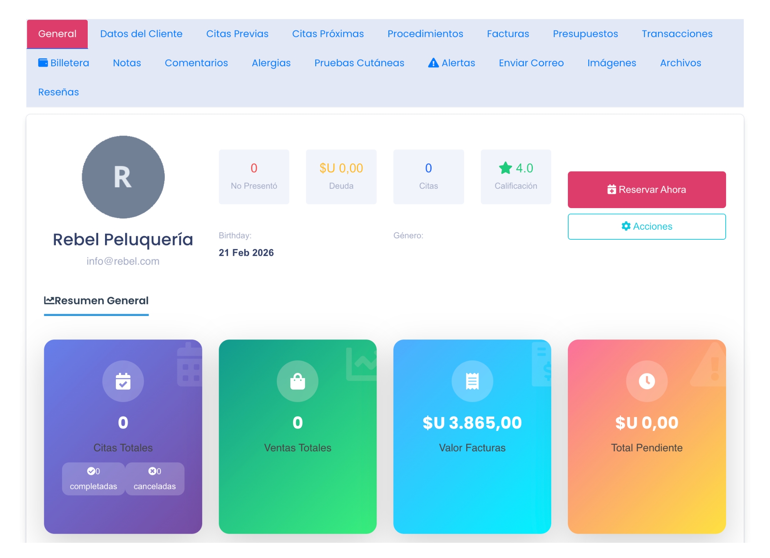This screenshot has height=558, width=770.
Task: Click the Deuda $U 0,00 stat box
Action: point(341,176)
